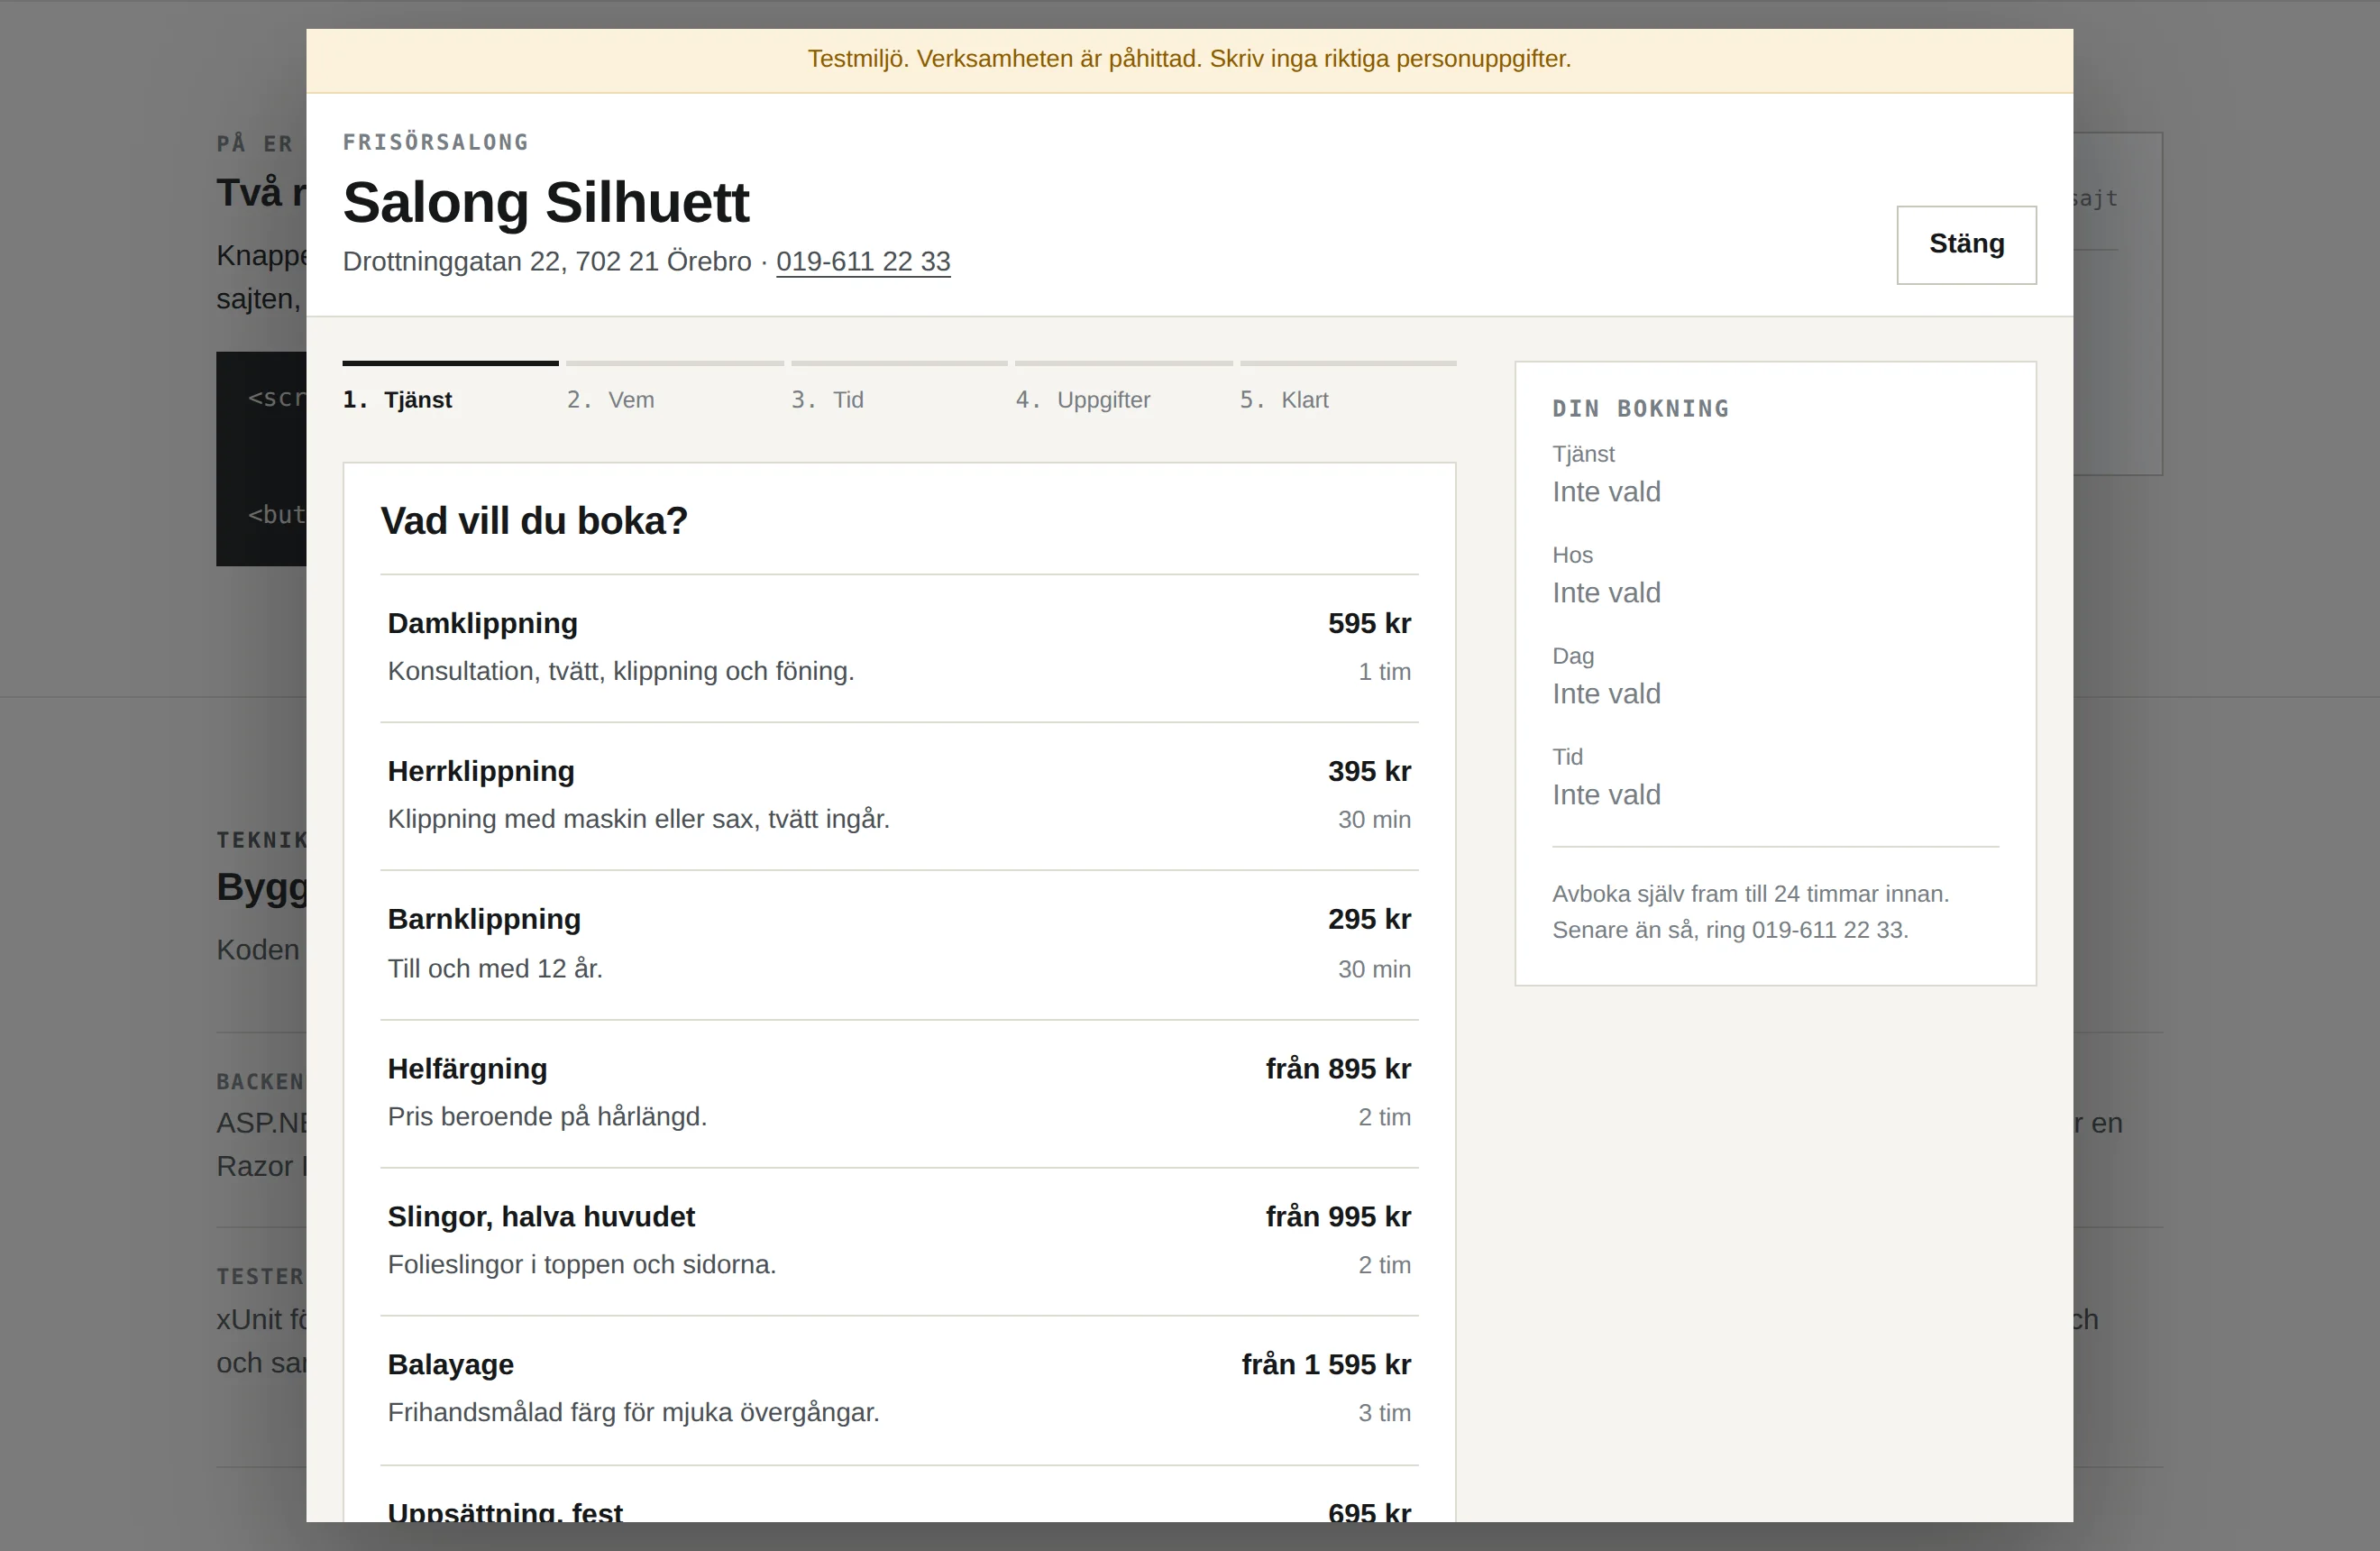Select the Damklippning service
The width and height of the screenshot is (2380, 1551).
click(899, 648)
